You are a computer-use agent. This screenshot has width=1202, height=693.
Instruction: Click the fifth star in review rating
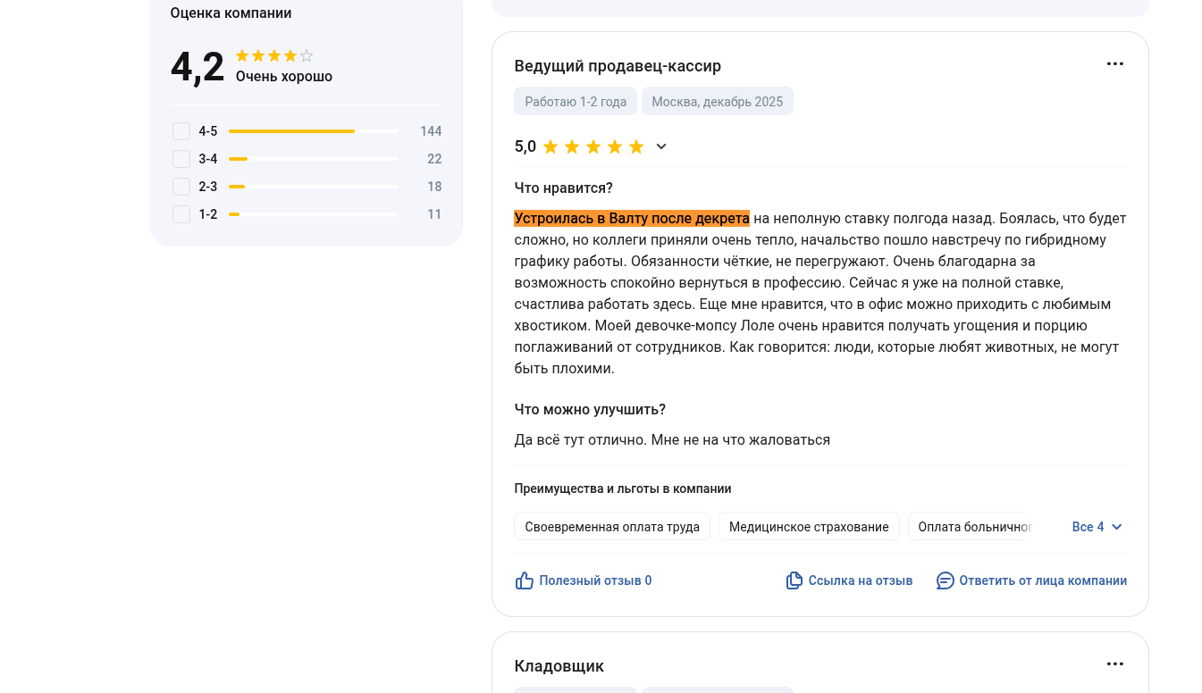pyautogui.click(x=636, y=146)
